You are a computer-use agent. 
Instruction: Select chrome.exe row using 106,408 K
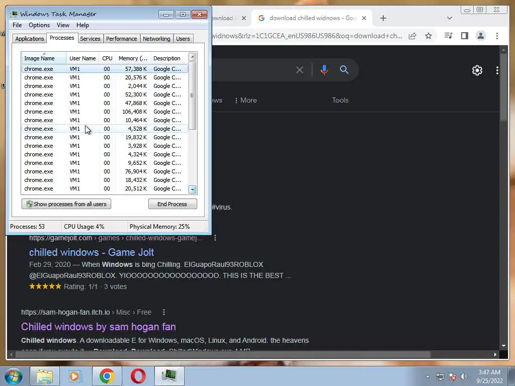pos(105,112)
